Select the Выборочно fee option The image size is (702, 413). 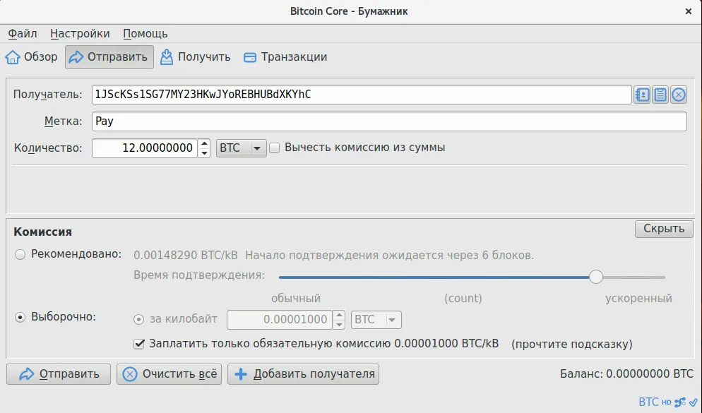click(x=20, y=317)
